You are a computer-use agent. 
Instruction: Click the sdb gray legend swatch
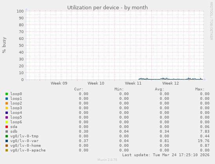point(7,132)
